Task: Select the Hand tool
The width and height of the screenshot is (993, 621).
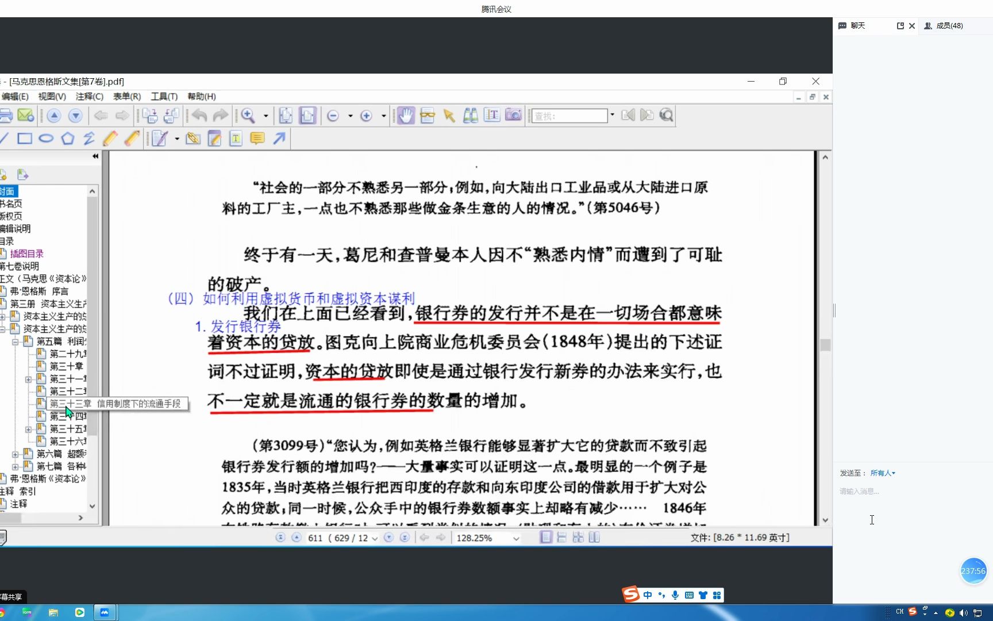Action: point(406,116)
